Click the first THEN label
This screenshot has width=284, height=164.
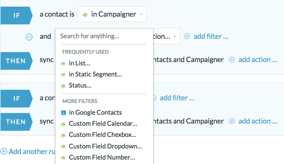coord(16,61)
